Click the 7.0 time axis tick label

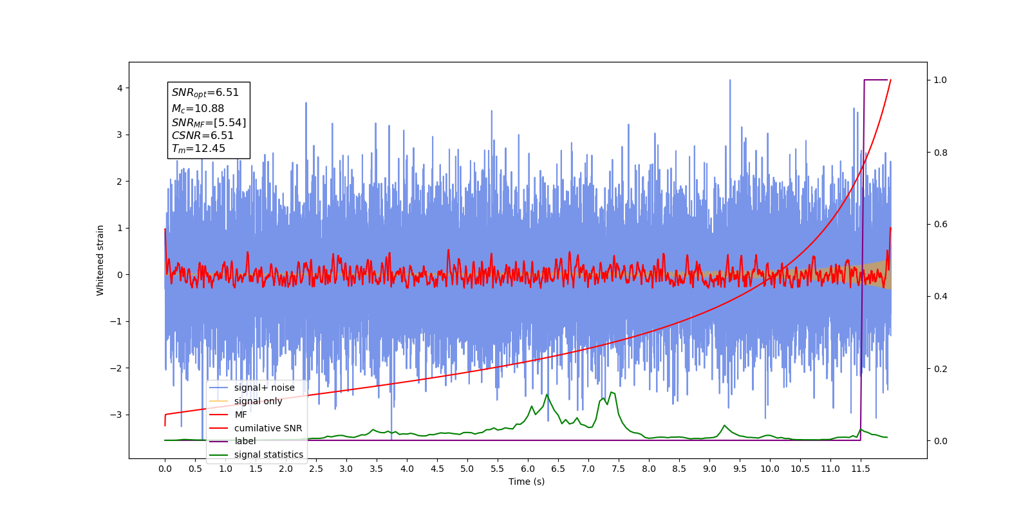click(x=588, y=469)
